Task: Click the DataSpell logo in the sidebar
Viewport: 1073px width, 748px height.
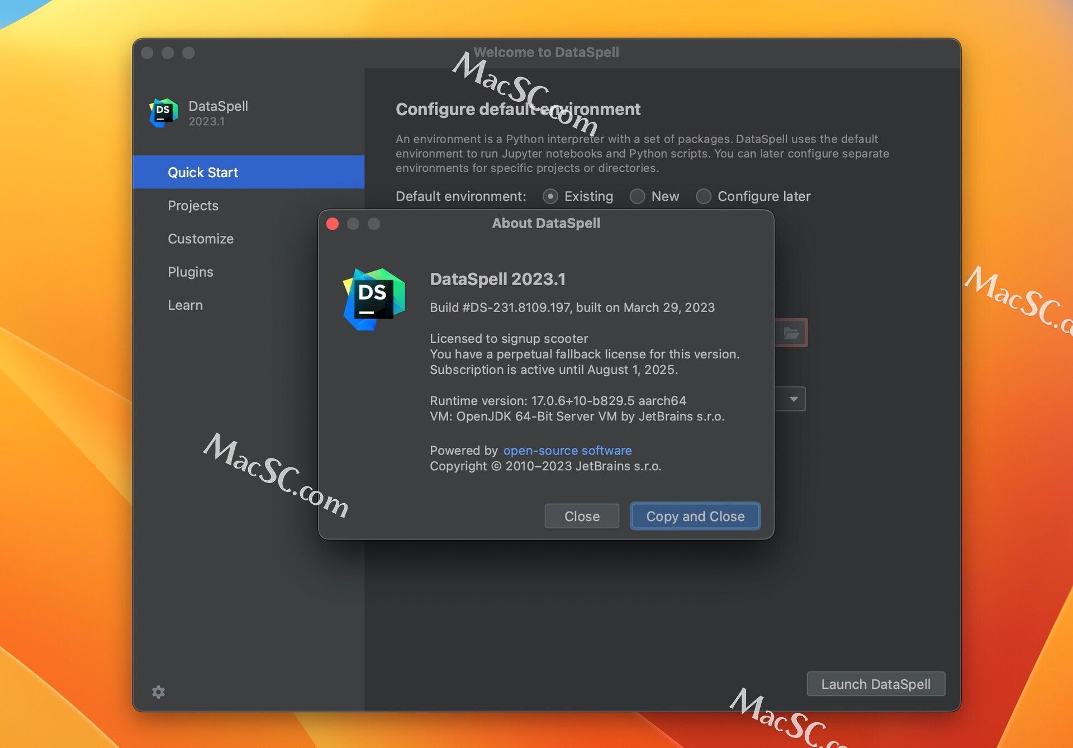Action: pos(164,113)
